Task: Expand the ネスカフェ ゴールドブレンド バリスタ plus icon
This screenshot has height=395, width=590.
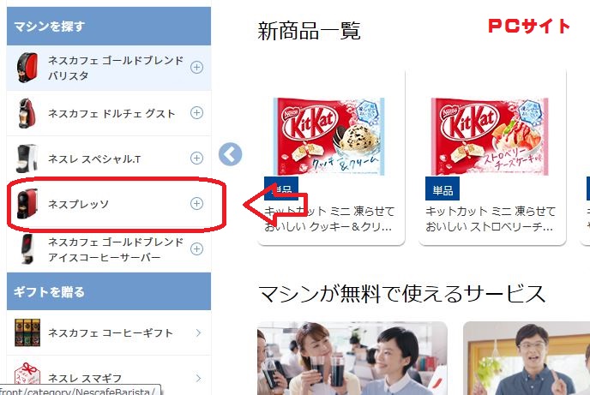Action: click(x=196, y=68)
